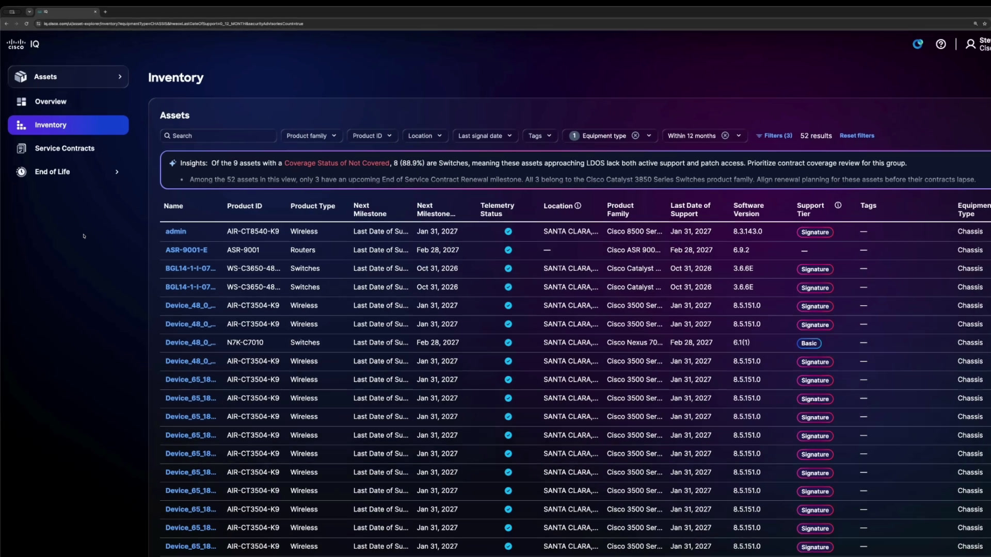Open the Location filter dropdown
The image size is (991, 557).
[425, 136]
